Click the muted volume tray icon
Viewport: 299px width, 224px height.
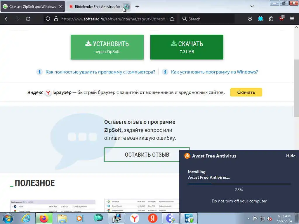point(270,218)
